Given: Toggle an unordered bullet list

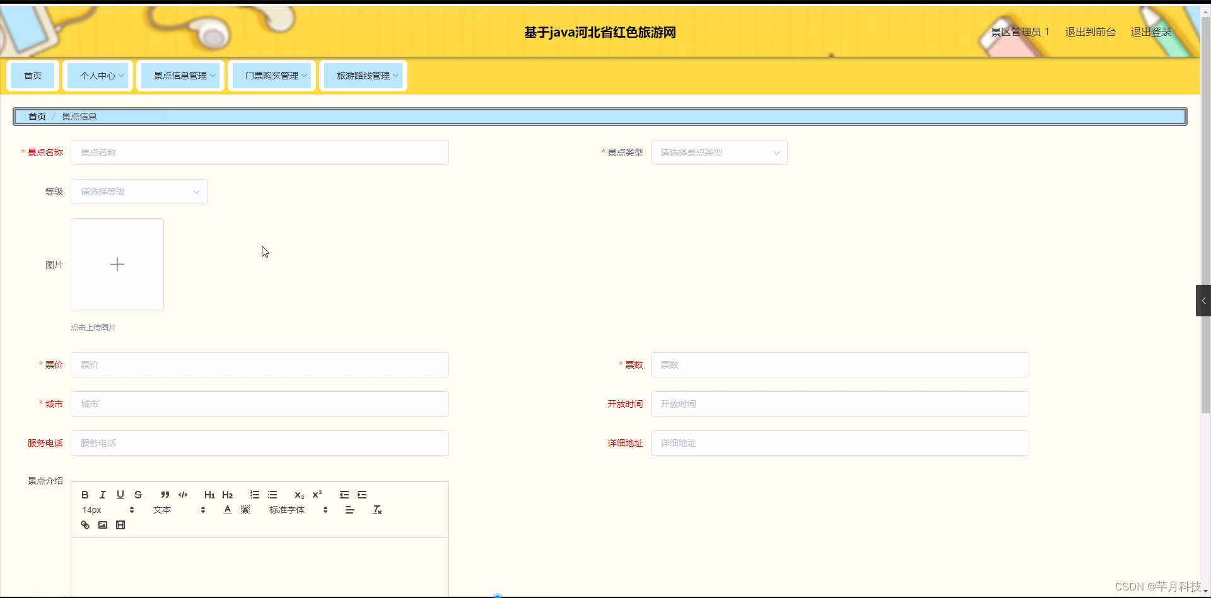Looking at the screenshot, I should click(272, 495).
